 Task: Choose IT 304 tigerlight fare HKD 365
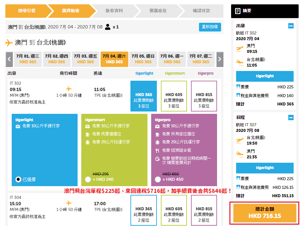(x=143, y=210)
